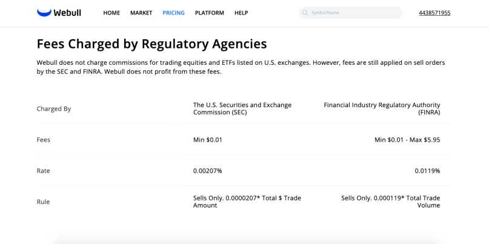Select the 'Fees Charged by Regulatory Agencies' heading

pyautogui.click(x=152, y=44)
